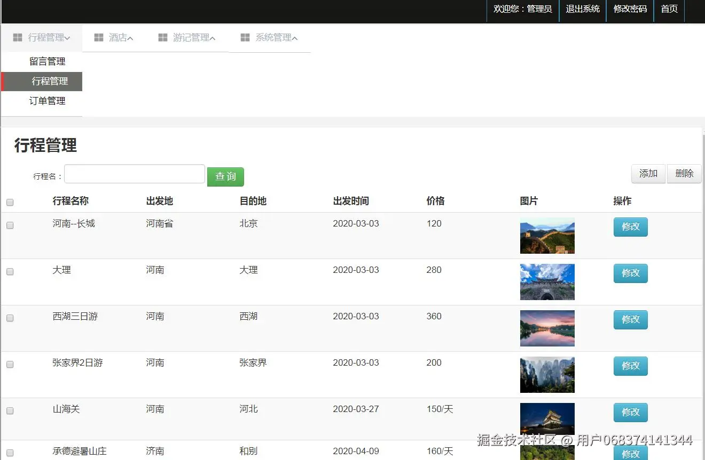The height and width of the screenshot is (460, 705).
Task: Click the 删除 button
Action: tap(684, 174)
